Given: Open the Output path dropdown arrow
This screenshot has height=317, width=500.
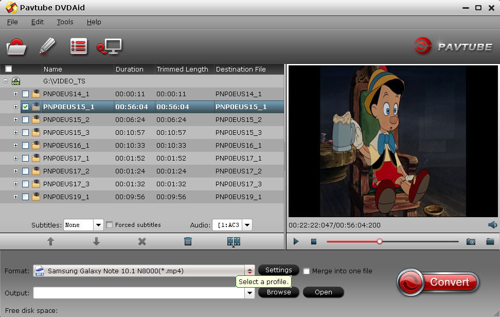Looking at the screenshot, I should (x=249, y=293).
